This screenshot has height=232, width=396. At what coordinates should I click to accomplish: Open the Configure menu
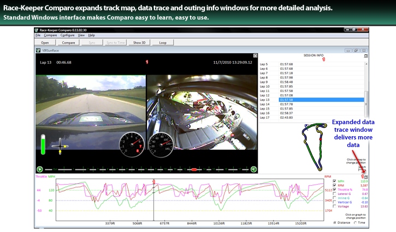(x=67, y=35)
